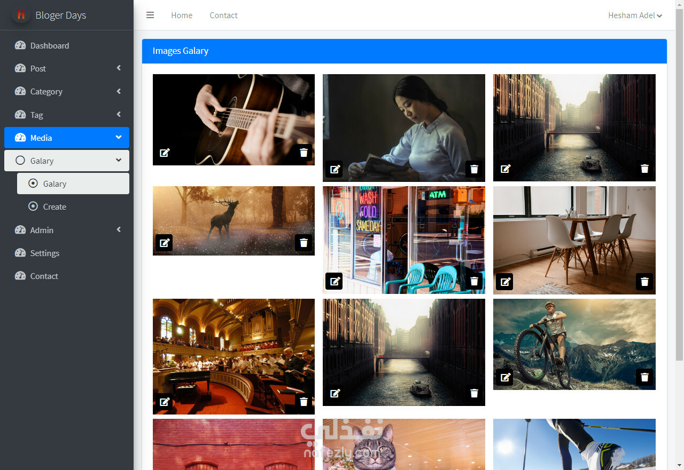The height and width of the screenshot is (470, 684).
Task: Click the Post sidebar label
Action: (x=38, y=68)
